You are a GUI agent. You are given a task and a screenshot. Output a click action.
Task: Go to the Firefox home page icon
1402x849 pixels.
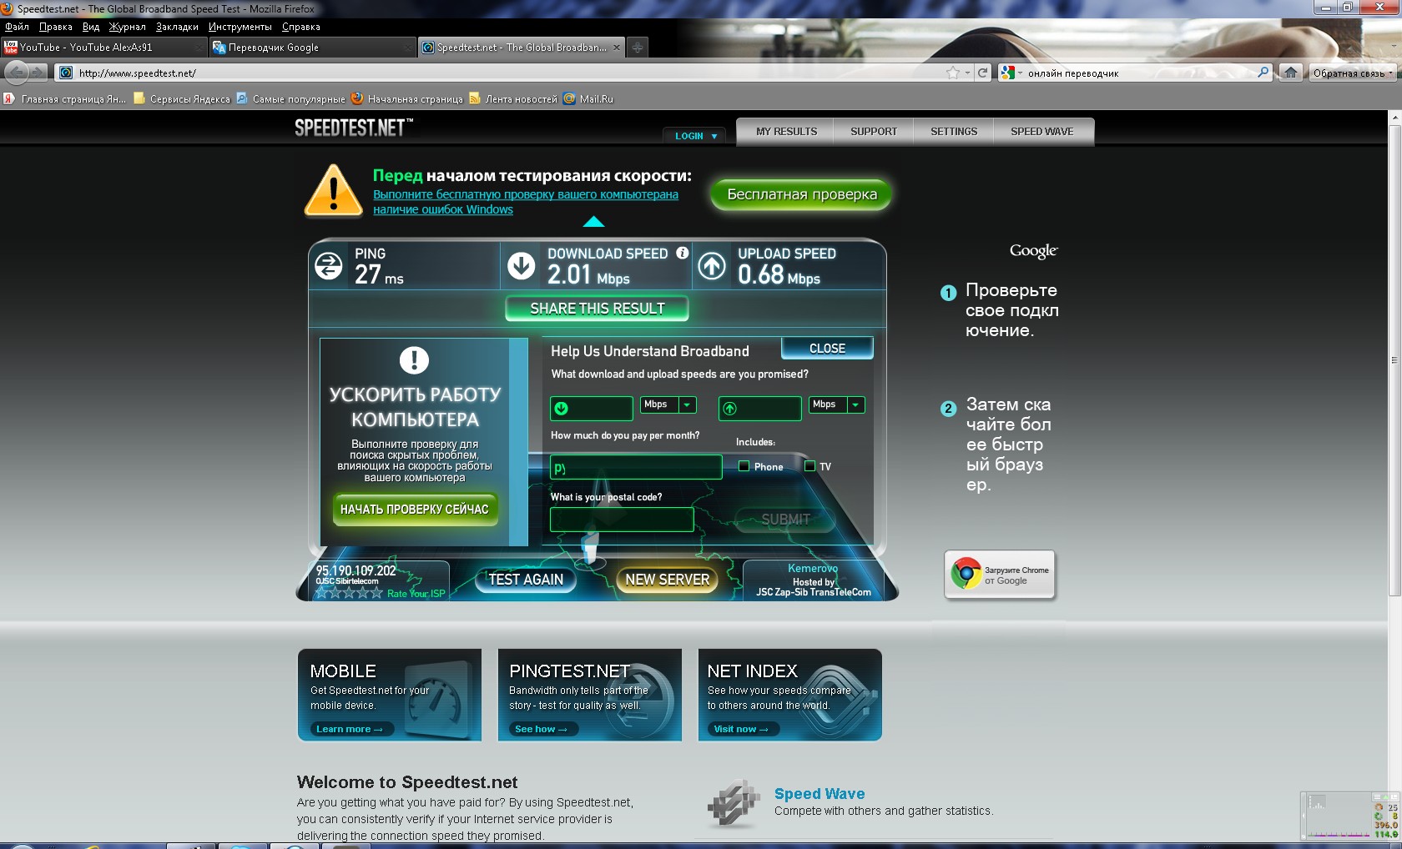click(1291, 73)
